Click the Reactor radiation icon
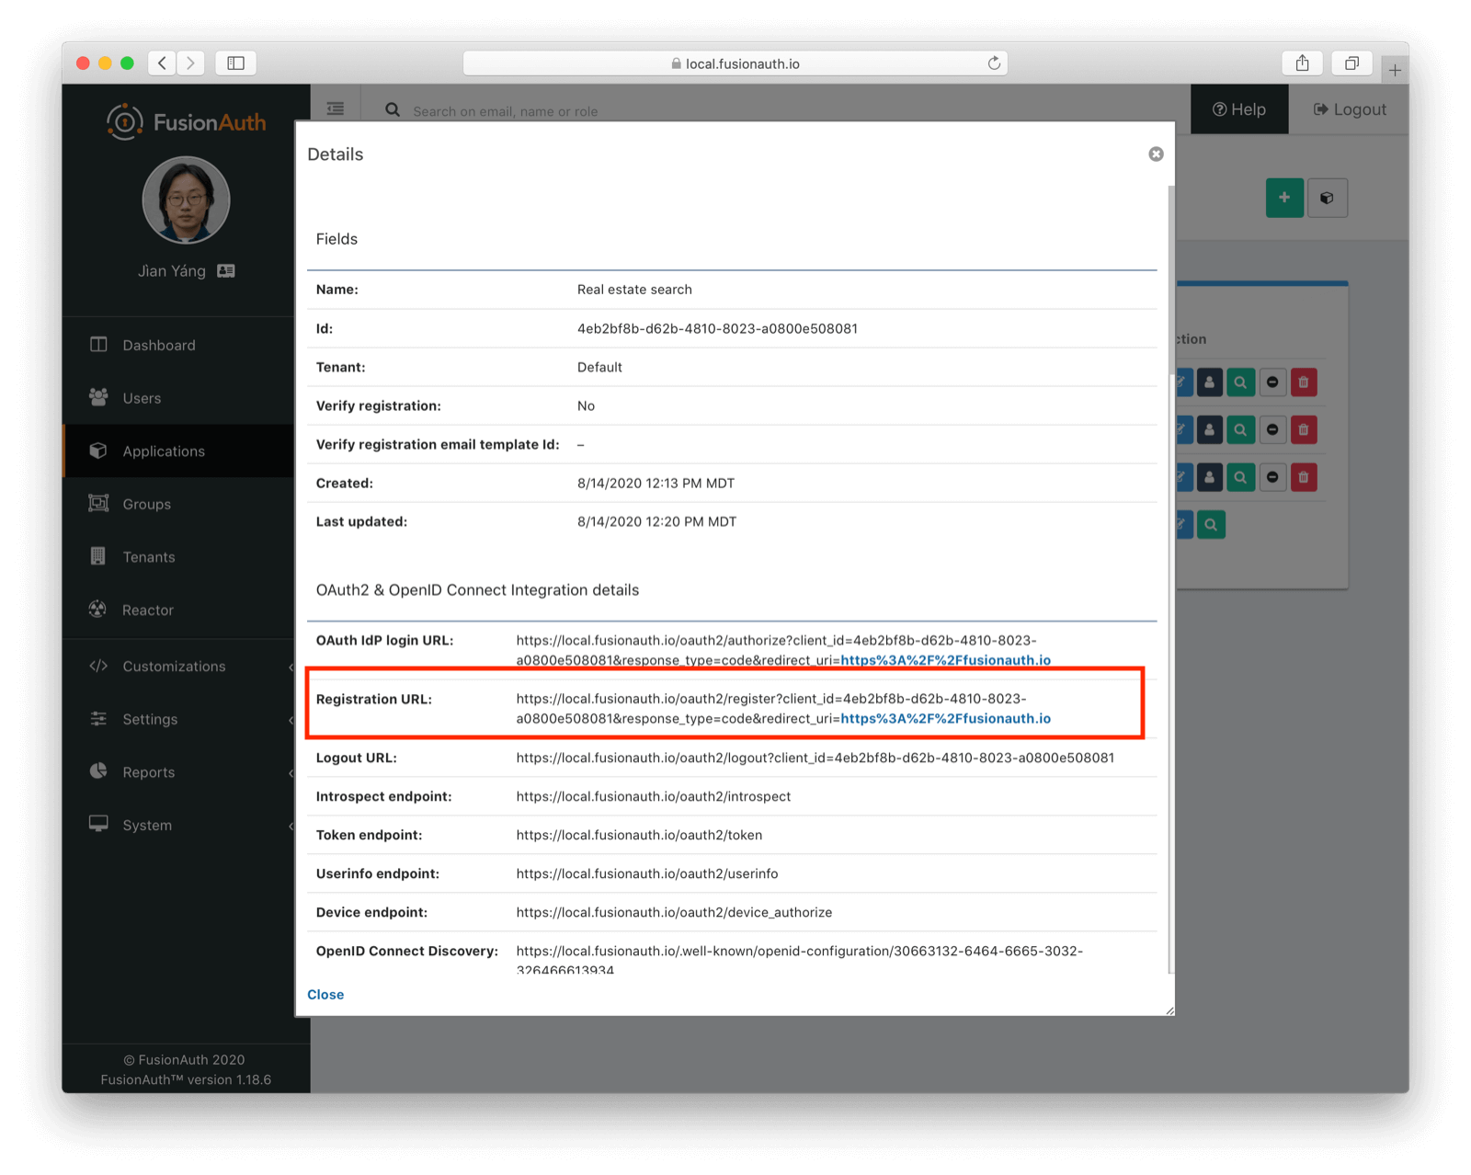The width and height of the screenshot is (1471, 1175). (x=98, y=609)
